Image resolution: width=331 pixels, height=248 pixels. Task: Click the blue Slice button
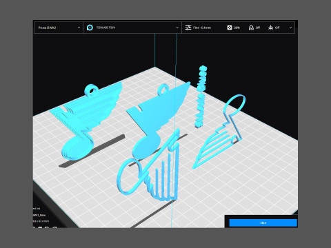pos(263,223)
